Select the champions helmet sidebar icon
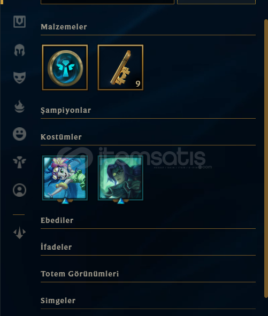This screenshot has height=316, width=268. [x=20, y=50]
